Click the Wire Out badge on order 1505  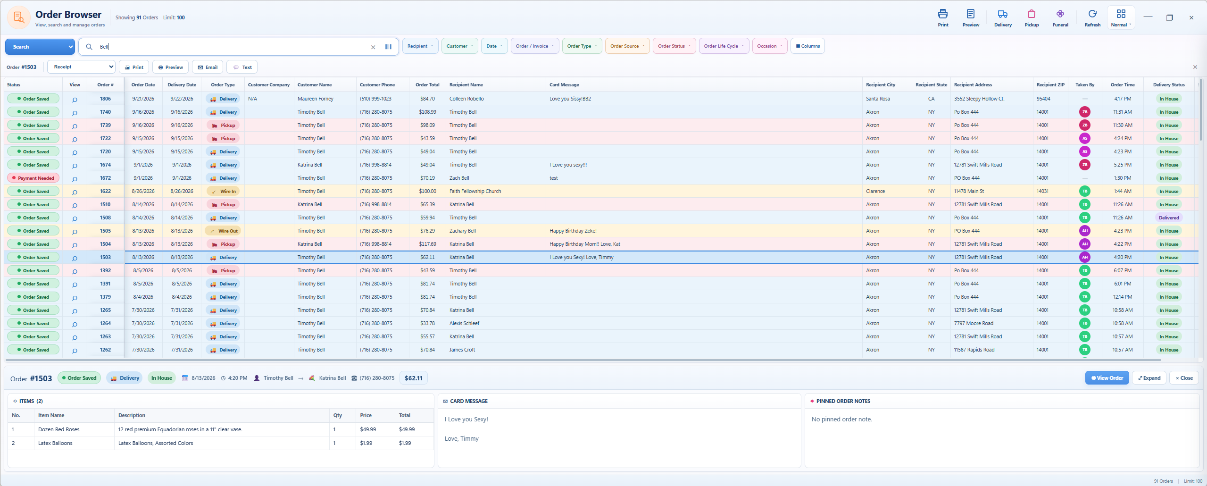pyautogui.click(x=223, y=231)
